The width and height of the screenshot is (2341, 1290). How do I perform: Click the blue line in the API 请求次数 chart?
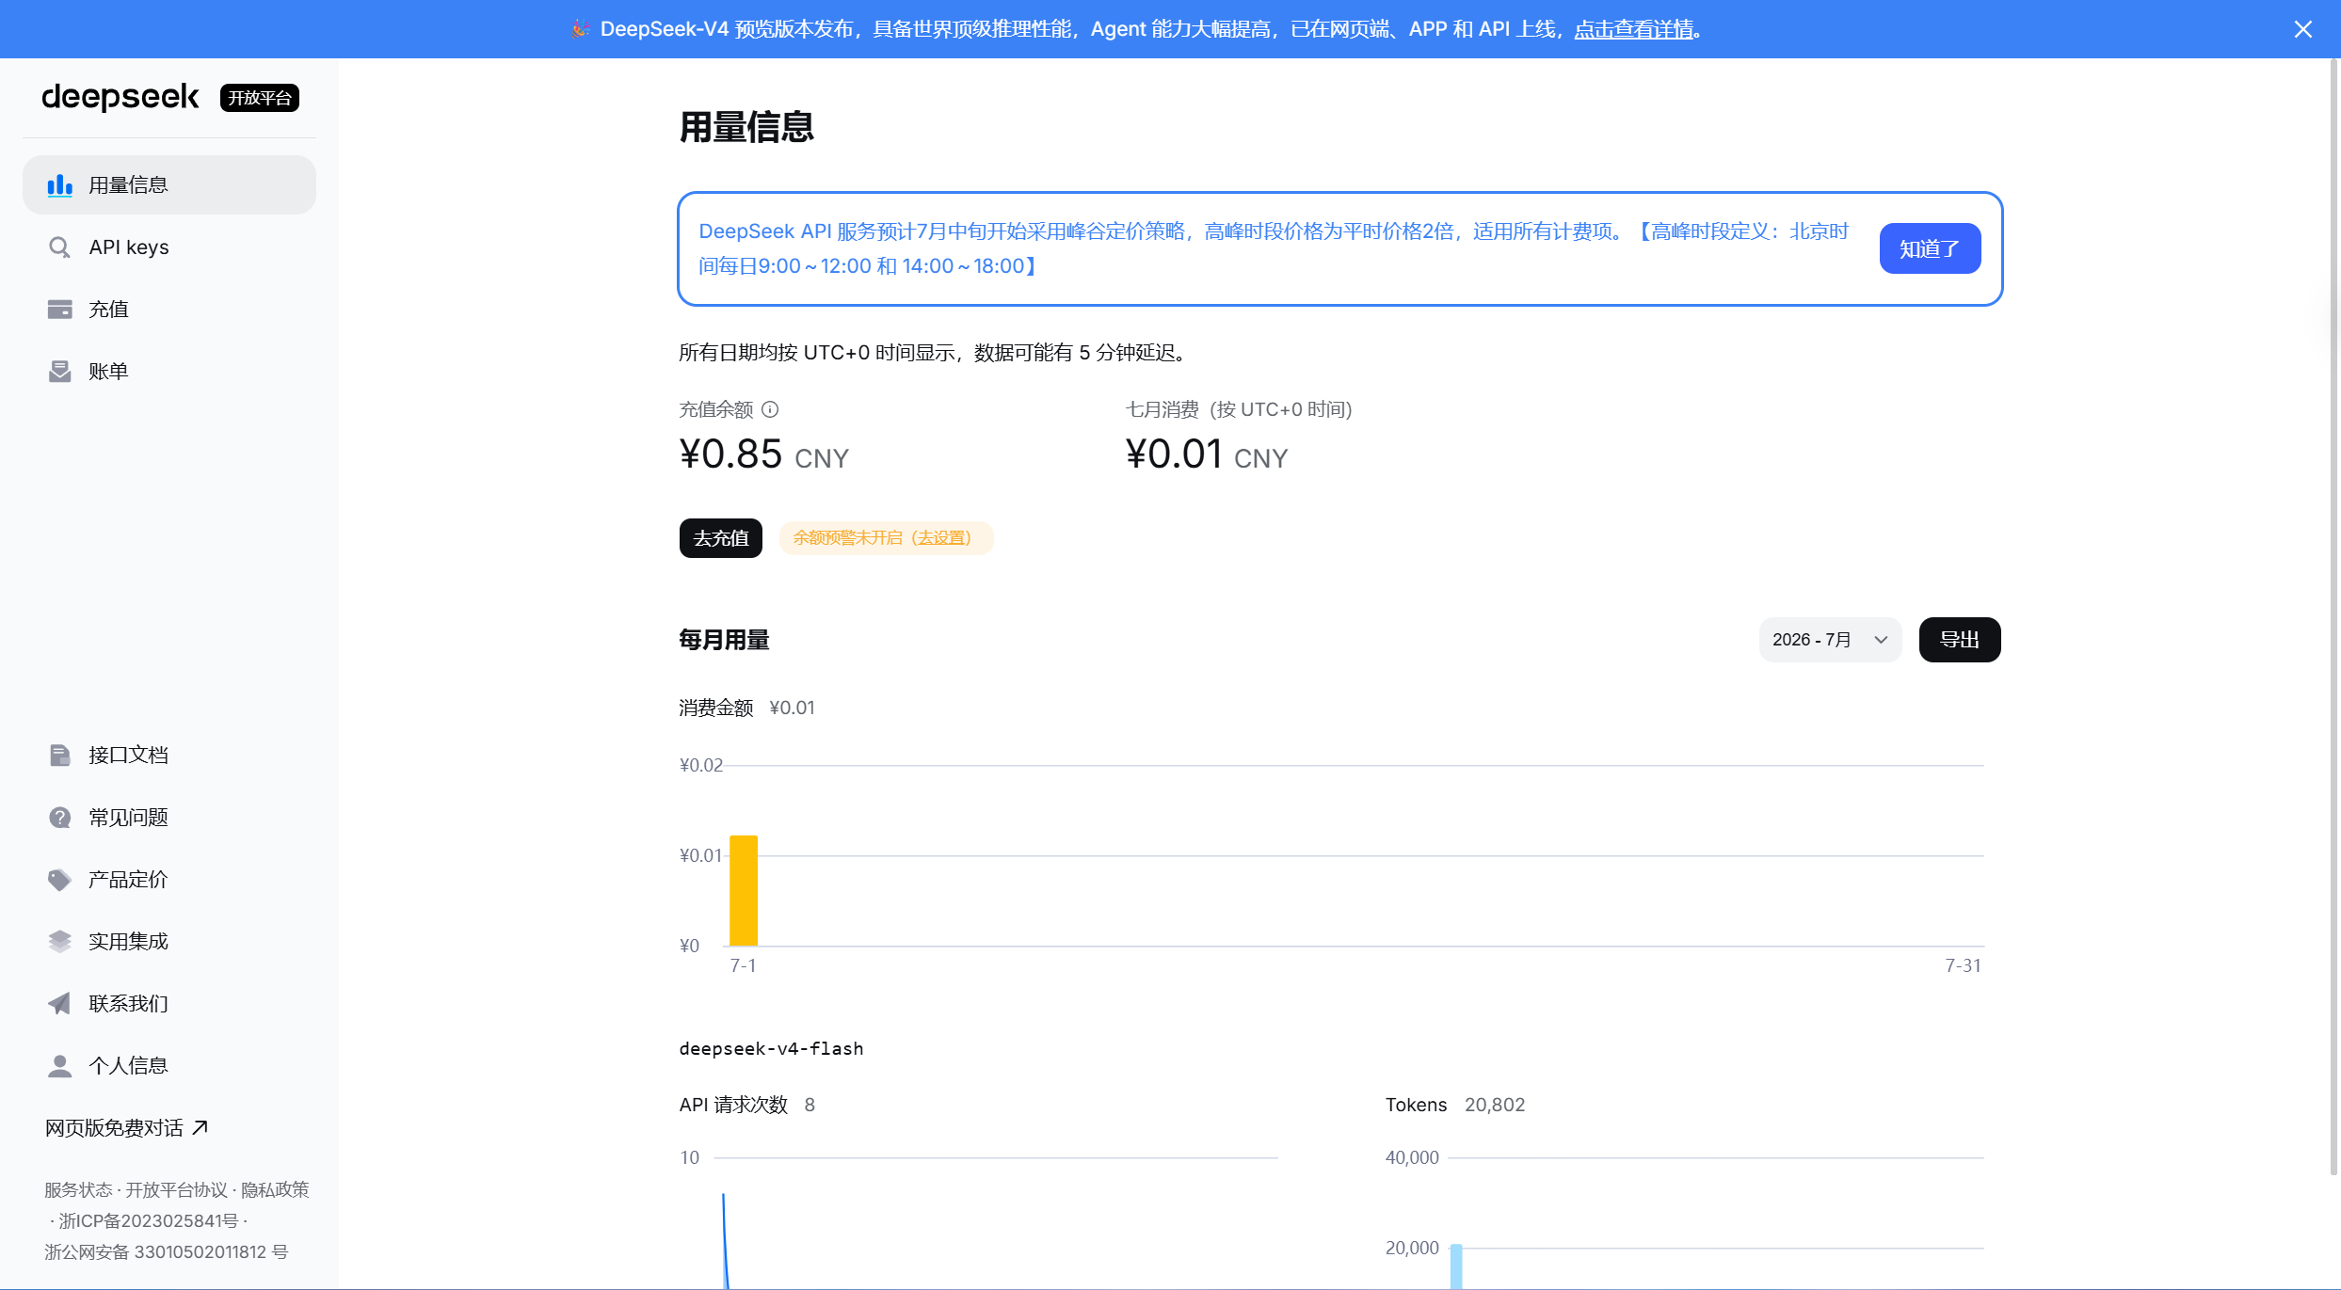coord(725,1240)
